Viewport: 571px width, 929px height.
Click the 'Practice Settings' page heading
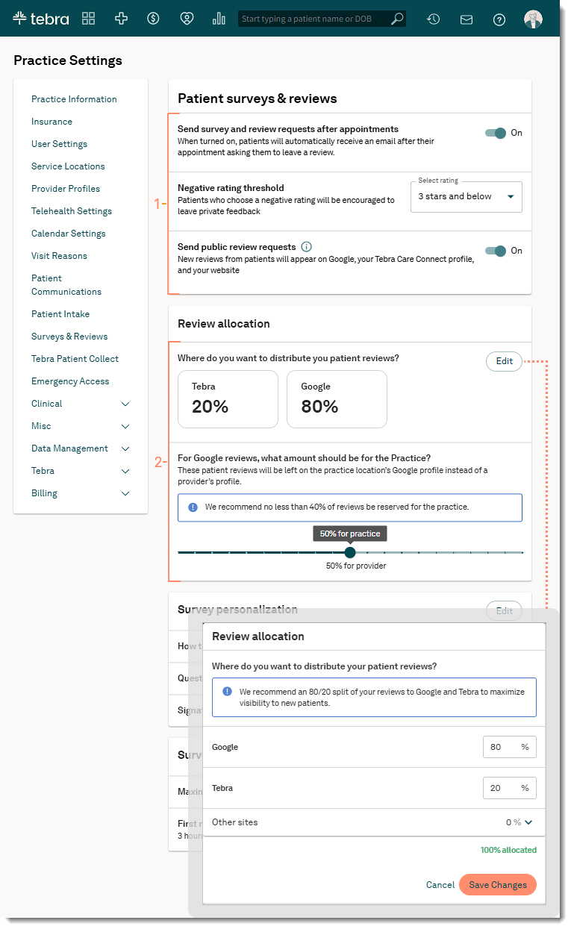click(x=68, y=60)
